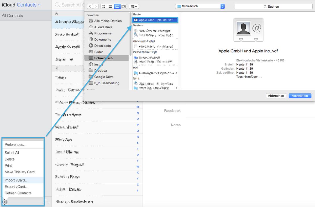Image resolution: width=315 pixels, height=207 pixels.
Task: Open the iCloud Contacts app switcher chevron
Action: (x=39, y=5)
